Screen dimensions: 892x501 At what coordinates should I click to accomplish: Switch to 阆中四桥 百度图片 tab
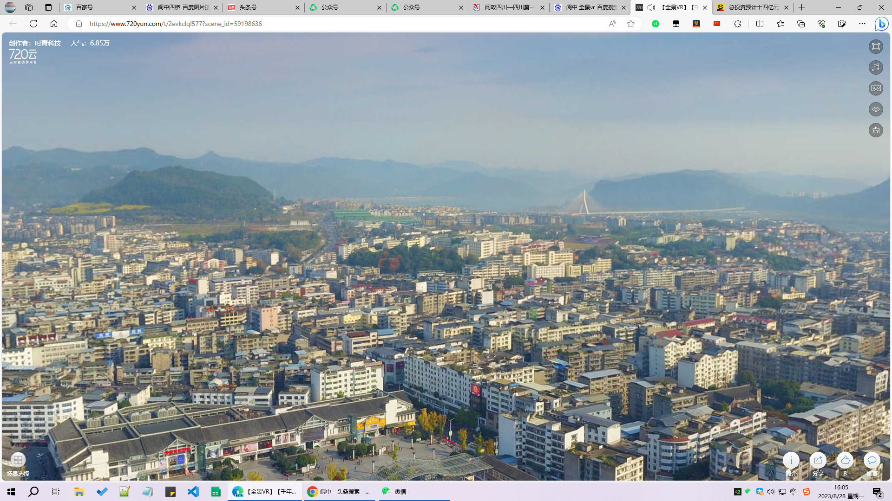182,7
